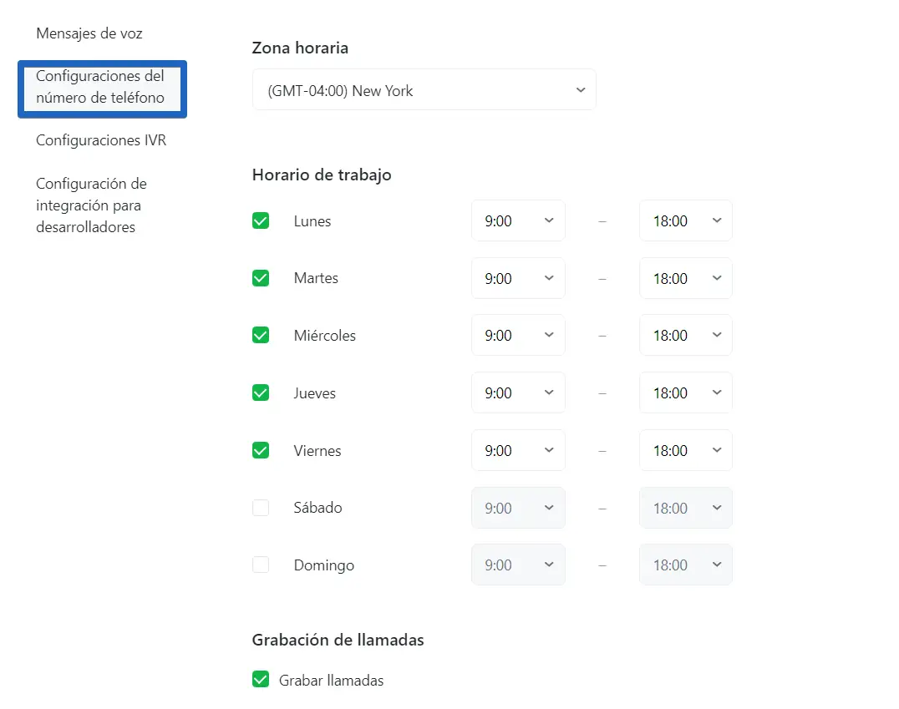Open Mensajes de voz settings

click(89, 33)
